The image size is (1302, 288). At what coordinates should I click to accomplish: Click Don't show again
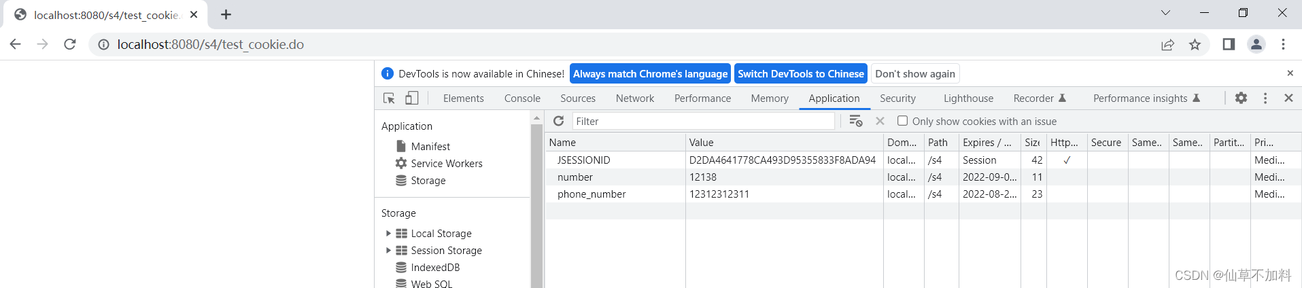[x=915, y=73]
